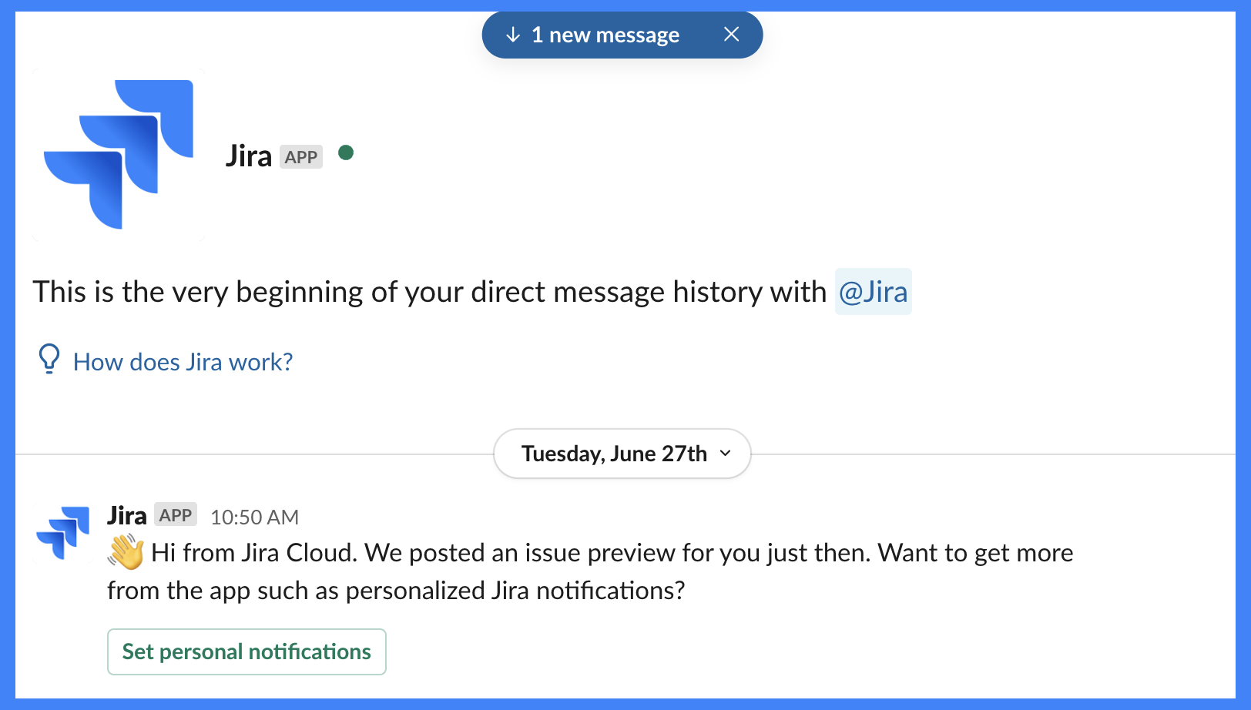Click the Jira bold name in the conversation header

pyautogui.click(x=248, y=156)
